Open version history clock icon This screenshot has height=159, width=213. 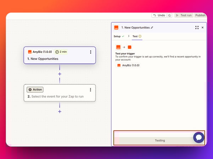(169, 16)
